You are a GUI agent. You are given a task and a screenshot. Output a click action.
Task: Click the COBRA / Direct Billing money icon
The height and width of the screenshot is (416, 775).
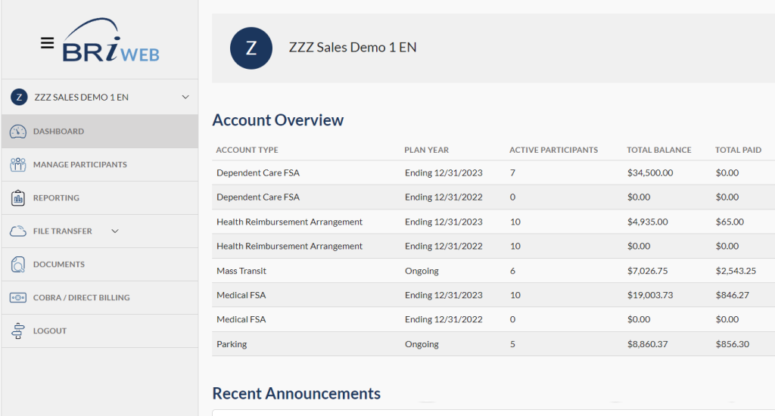18,298
